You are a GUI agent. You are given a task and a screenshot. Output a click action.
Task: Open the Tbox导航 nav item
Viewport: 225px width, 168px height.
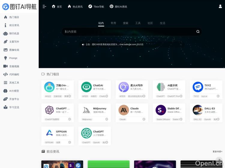pyautogui.click(x=96, y=7)
